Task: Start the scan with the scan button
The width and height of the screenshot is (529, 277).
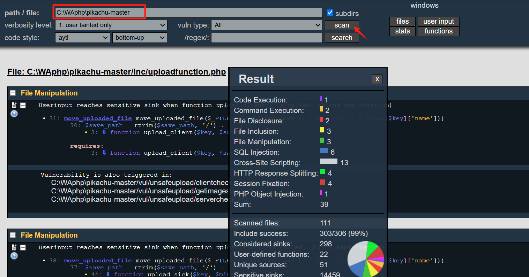Action: point(342,25)
